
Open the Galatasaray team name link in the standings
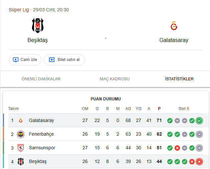pos(41,120)
